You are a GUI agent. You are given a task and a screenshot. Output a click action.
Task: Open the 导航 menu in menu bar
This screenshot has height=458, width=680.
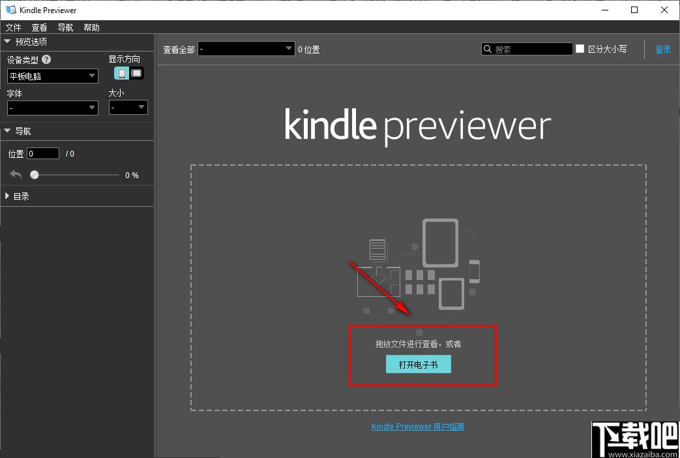click(x=65, y=27)
